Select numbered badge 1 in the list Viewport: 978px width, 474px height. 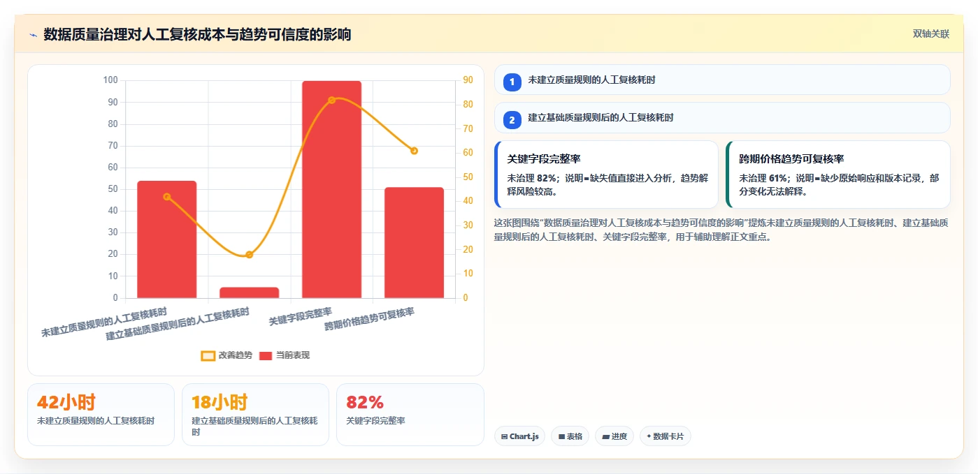click(x=512, y=82)
